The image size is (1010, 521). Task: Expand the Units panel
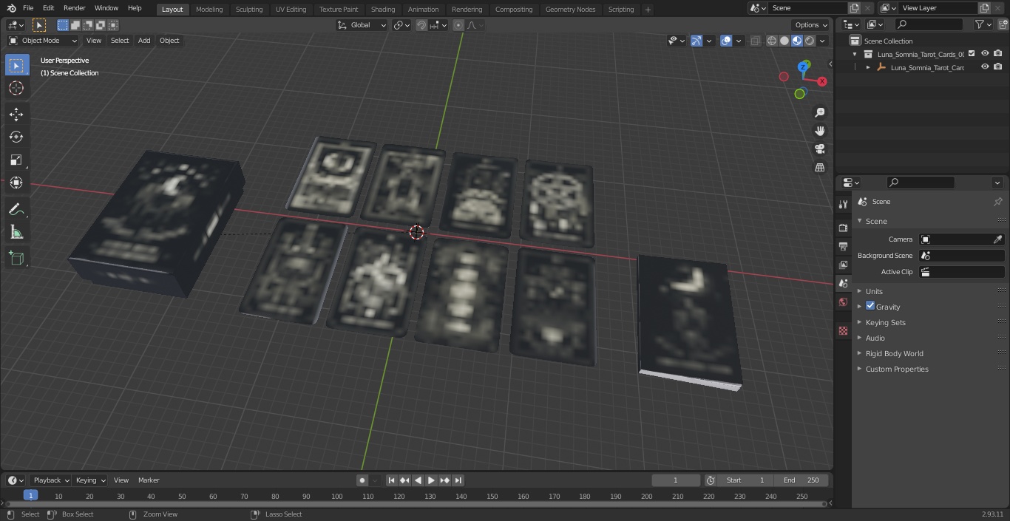(x=874, y=291)
